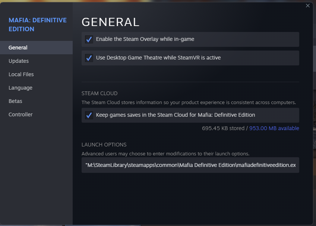This screenshot has height=226, width=316.
Task: Click the Steam Cloud description text
Action: [x=189, y=103]
